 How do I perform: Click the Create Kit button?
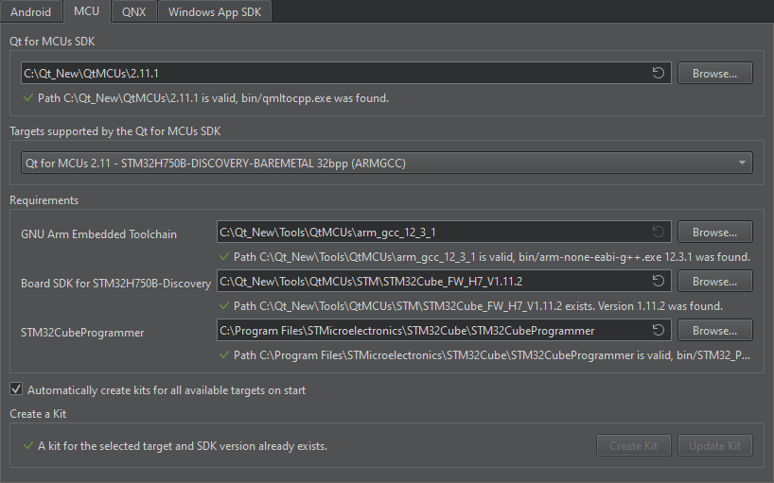633,445
